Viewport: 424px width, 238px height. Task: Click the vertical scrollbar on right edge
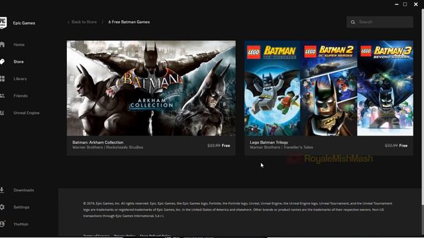tap(423, 106)
